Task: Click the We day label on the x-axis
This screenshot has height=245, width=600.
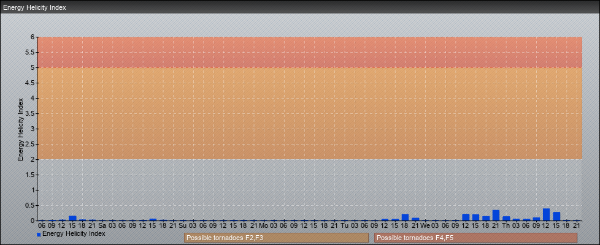Action: pos(425,225)
